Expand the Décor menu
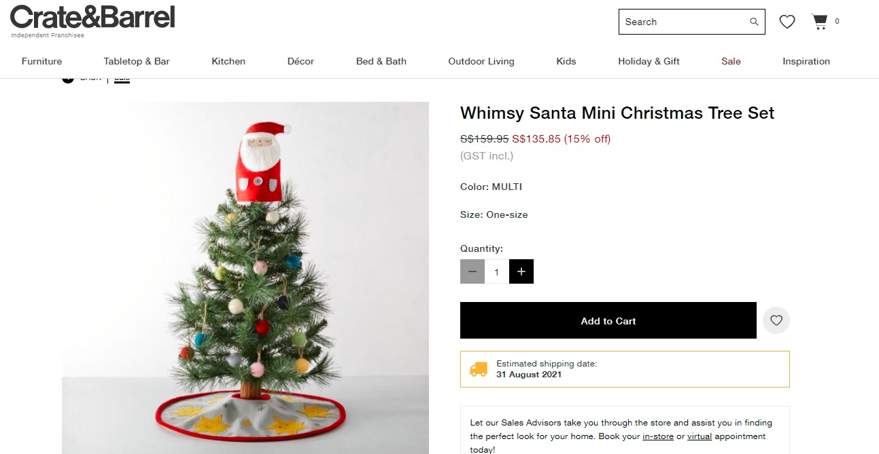 pos(300,61)
